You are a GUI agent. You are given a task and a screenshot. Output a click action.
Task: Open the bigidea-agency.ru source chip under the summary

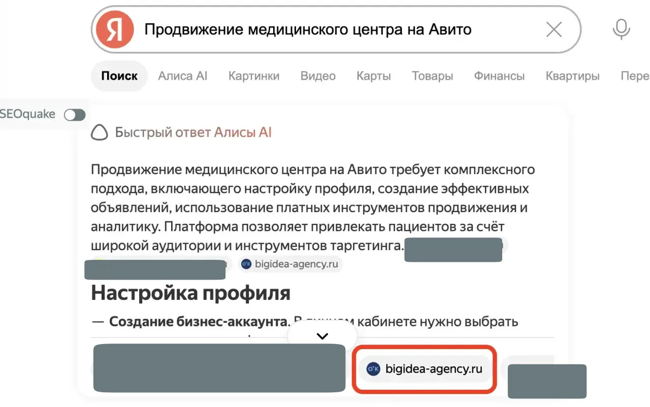(290, 264)
